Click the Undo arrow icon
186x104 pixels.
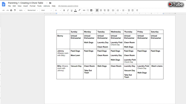click(4, 10)
